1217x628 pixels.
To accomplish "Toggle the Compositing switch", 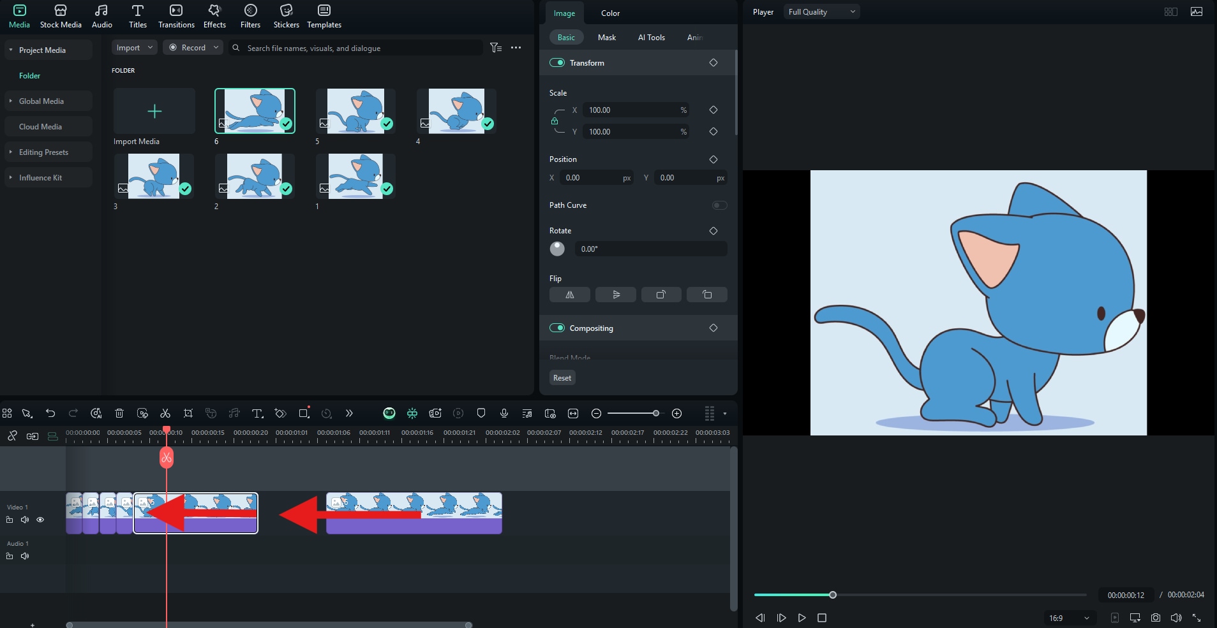I will coord(557,328).
